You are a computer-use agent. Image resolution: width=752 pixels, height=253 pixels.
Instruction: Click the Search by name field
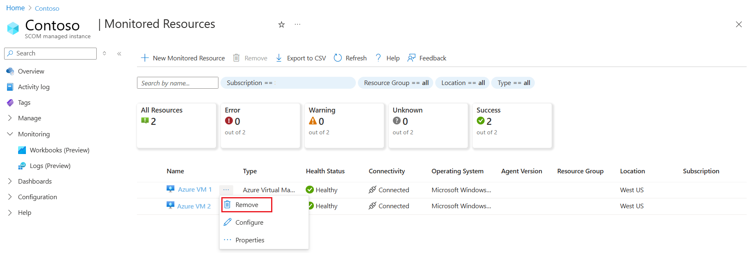pyautogui.click(x=177, y=83)
